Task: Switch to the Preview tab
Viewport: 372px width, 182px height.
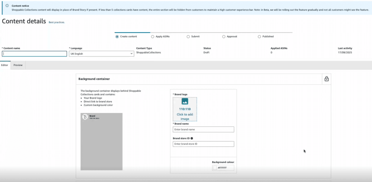Action: (x=18, y=65)
